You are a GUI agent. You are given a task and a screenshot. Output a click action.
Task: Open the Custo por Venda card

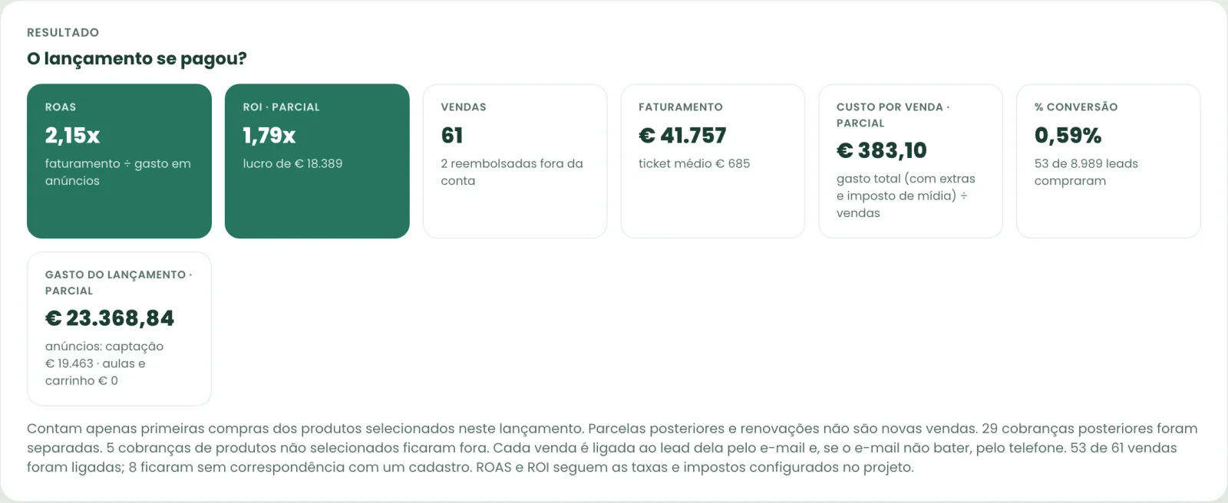point(911,161)
